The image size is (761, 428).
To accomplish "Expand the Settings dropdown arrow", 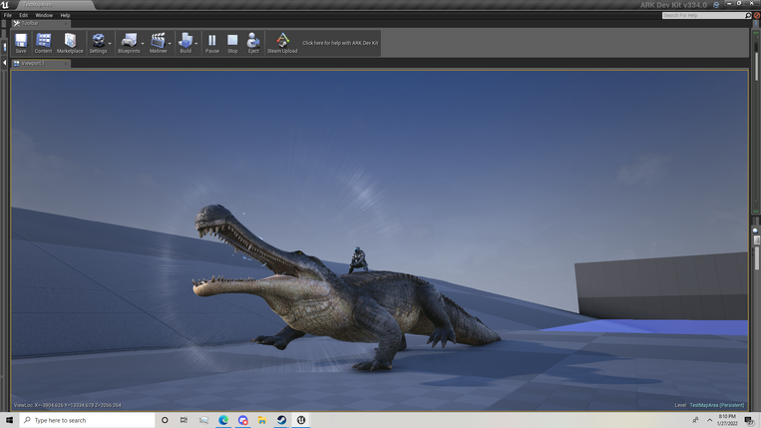I will coord(110,44).
